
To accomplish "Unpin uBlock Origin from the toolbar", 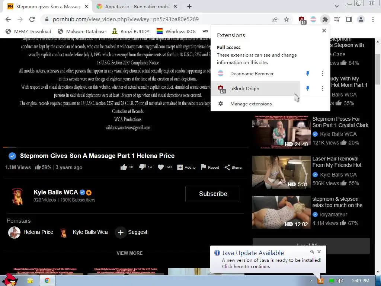I will 308,88.
